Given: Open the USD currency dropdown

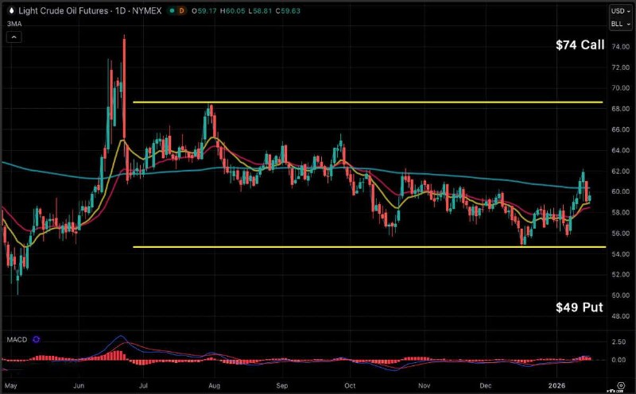Looking at the screenshot, I should pyautogui.click(x=620, y=11).
